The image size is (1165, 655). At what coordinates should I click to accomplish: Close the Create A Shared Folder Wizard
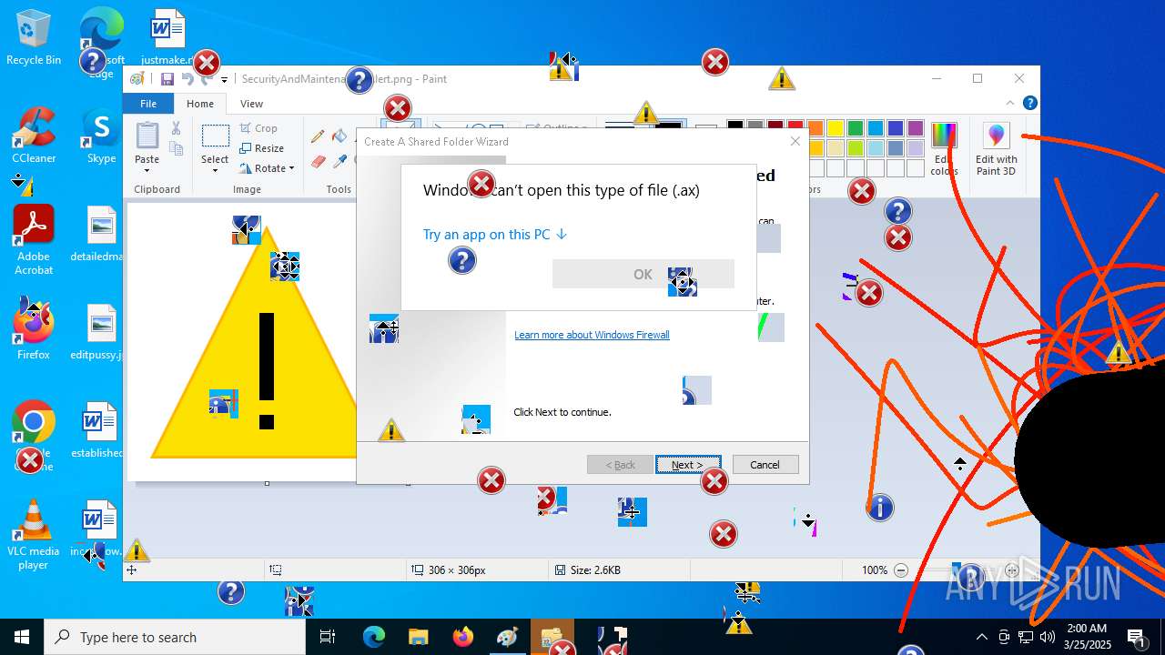[795, 141]
